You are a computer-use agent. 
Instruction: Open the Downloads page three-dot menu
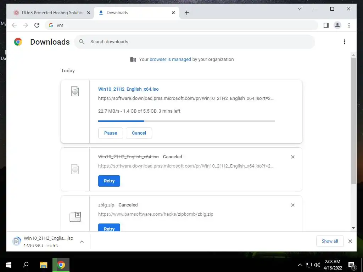point(345,42)
